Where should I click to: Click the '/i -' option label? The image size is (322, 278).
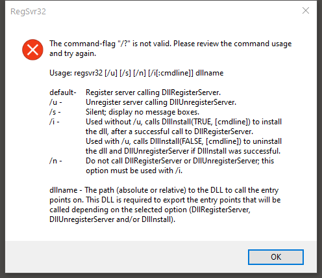pyautogui.click(x=55, y=122)
